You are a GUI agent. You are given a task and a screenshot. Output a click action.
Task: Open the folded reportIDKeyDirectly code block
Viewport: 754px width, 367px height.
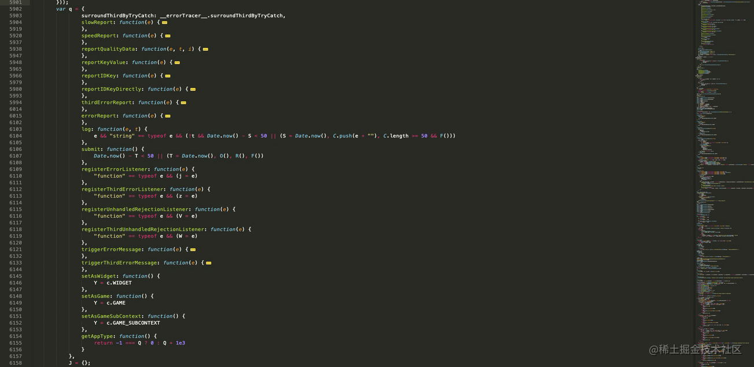coord(193,90)
